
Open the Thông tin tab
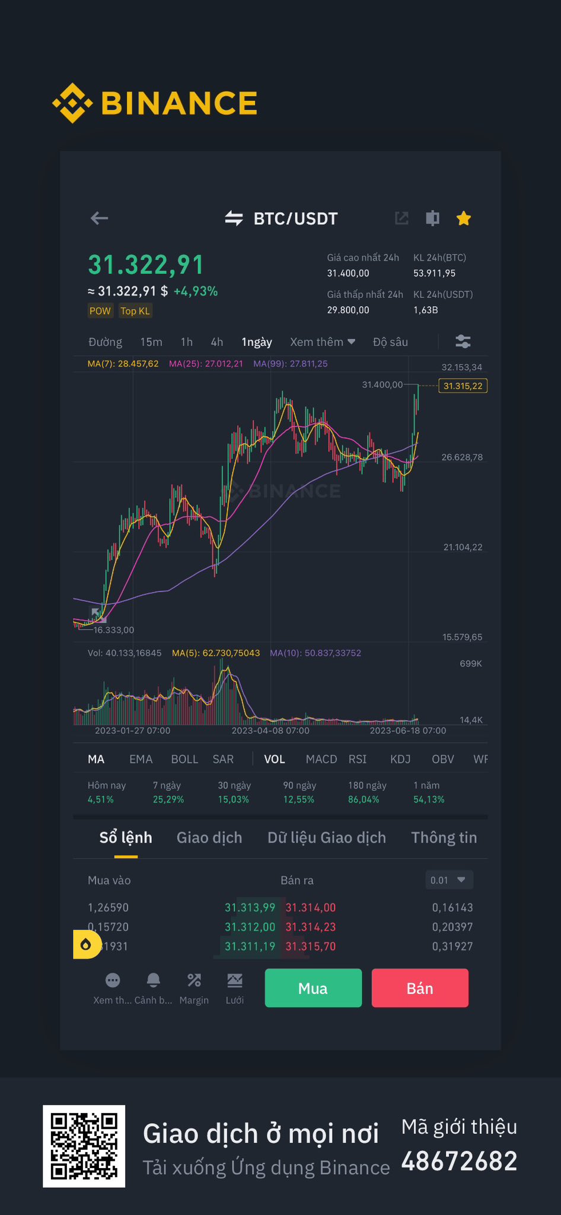(x=444, y=838)
